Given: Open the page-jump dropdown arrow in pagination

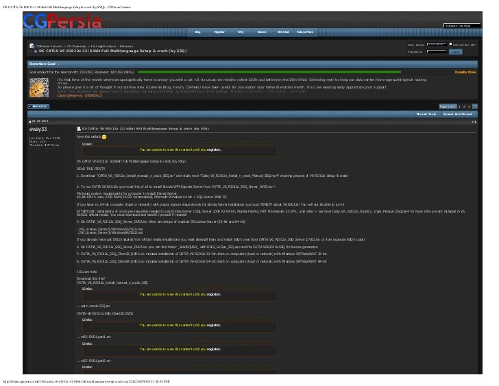Looking at the screenshot, I should pos(475,106).
